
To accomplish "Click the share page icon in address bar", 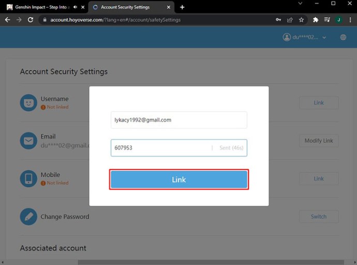I will pyautogui.click(x=290, y=20).
